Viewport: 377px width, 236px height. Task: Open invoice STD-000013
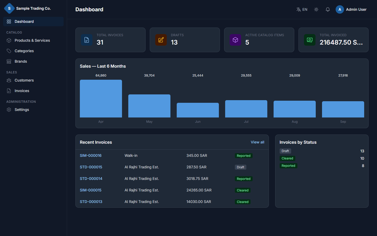[x=91, y=202]
